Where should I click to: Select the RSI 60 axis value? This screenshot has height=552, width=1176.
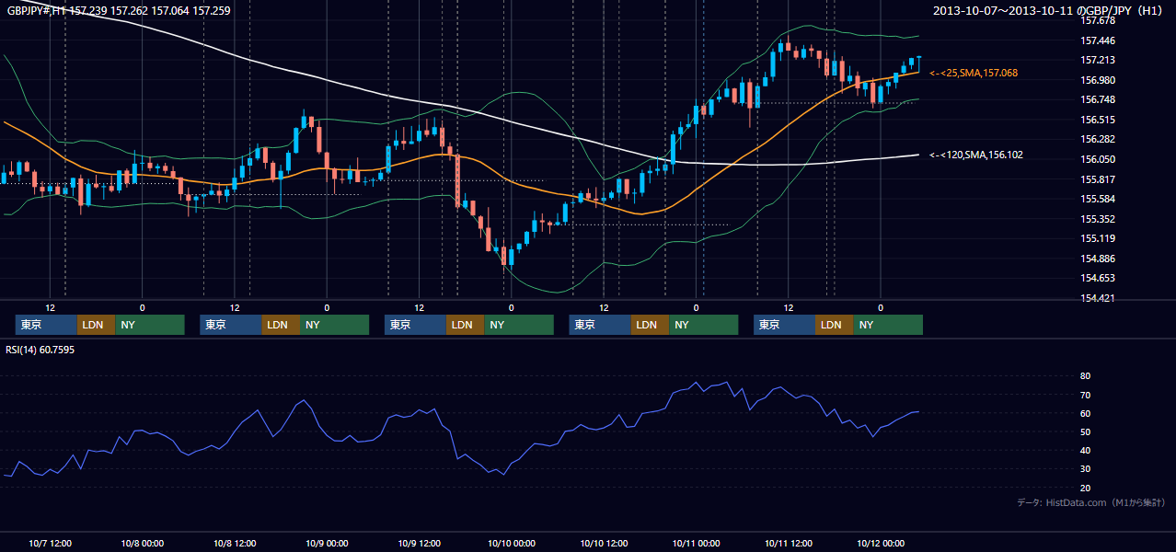tap(1085, 413)
